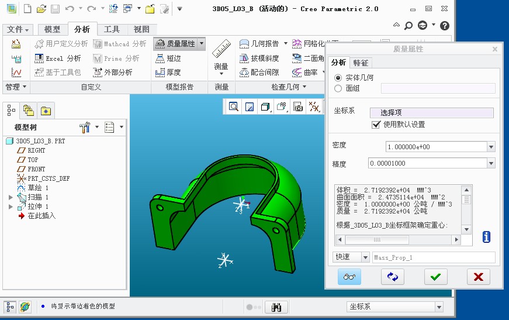Click the glasses preview analysis button
This screenshot has width=509, height=320.
point(349,277)
